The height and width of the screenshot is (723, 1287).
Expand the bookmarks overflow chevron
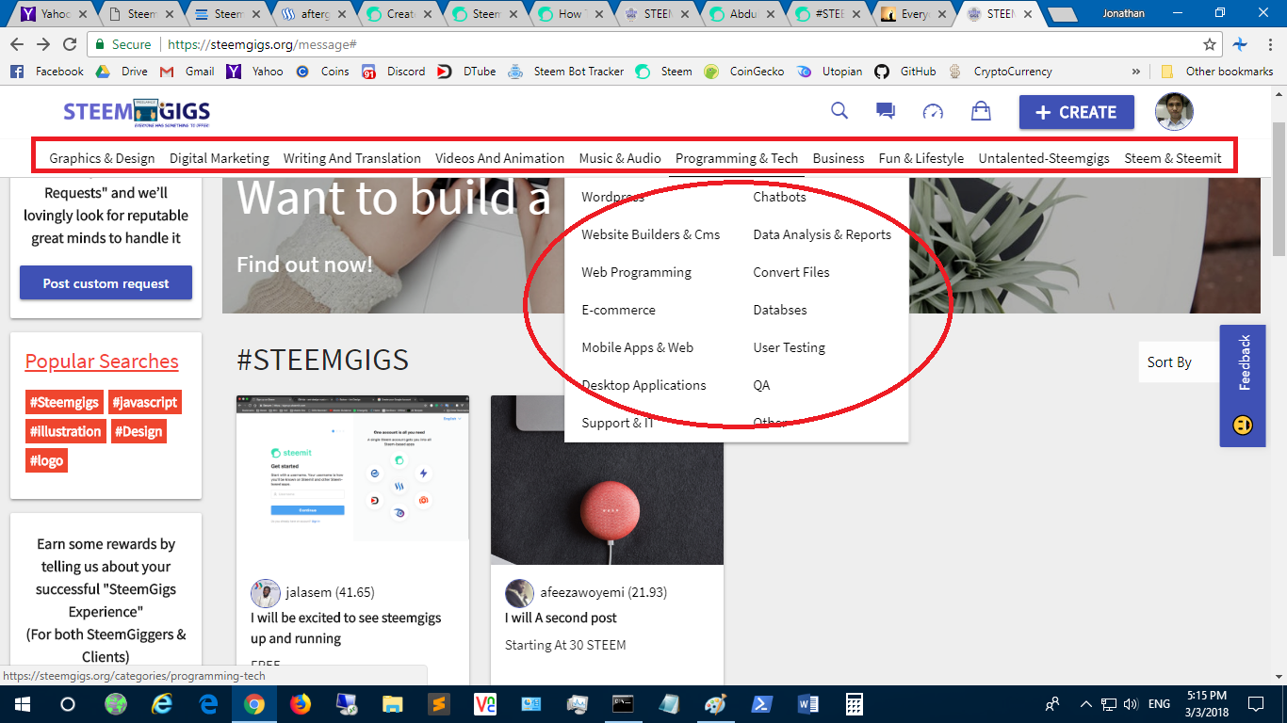pyautogui.click(x=1135, y=72)
